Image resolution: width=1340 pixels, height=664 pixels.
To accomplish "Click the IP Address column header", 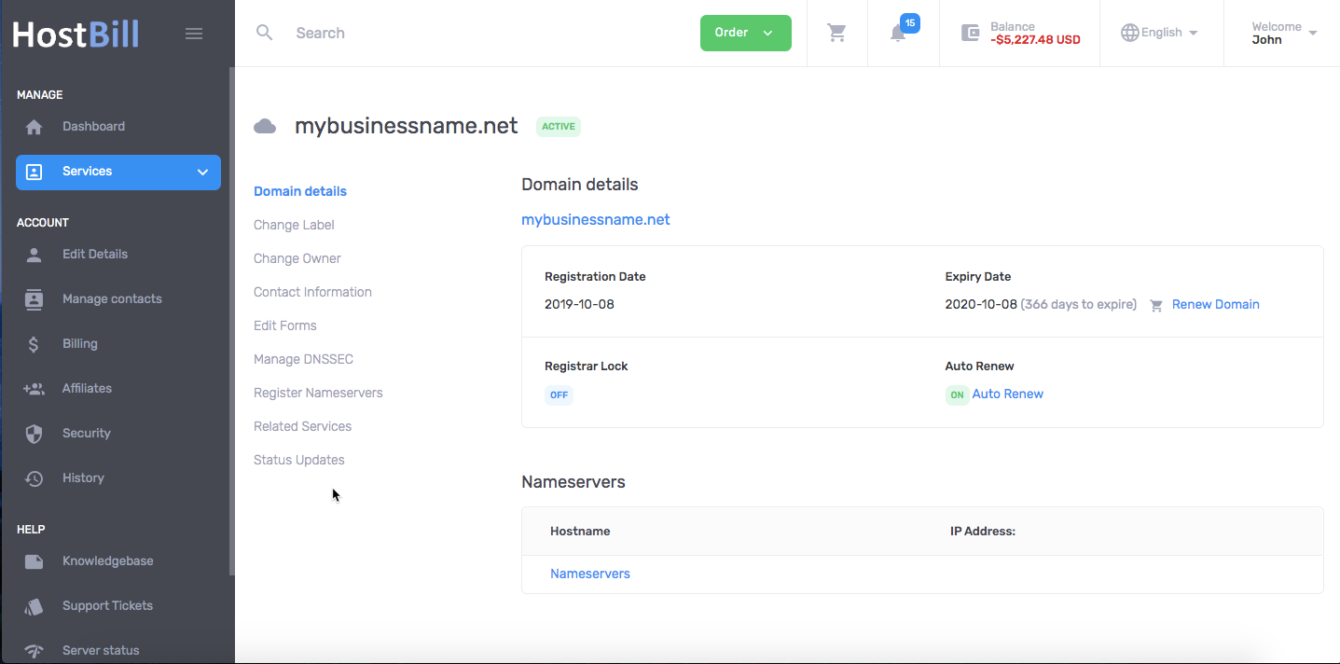I will [983, 531].
